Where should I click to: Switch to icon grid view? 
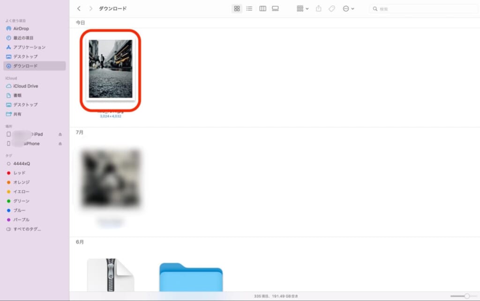pos(237,8)
